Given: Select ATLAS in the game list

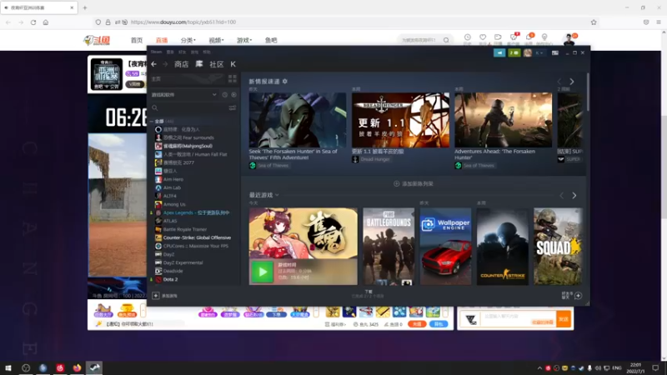Looking at the screenshot, I should click(166, 221).
